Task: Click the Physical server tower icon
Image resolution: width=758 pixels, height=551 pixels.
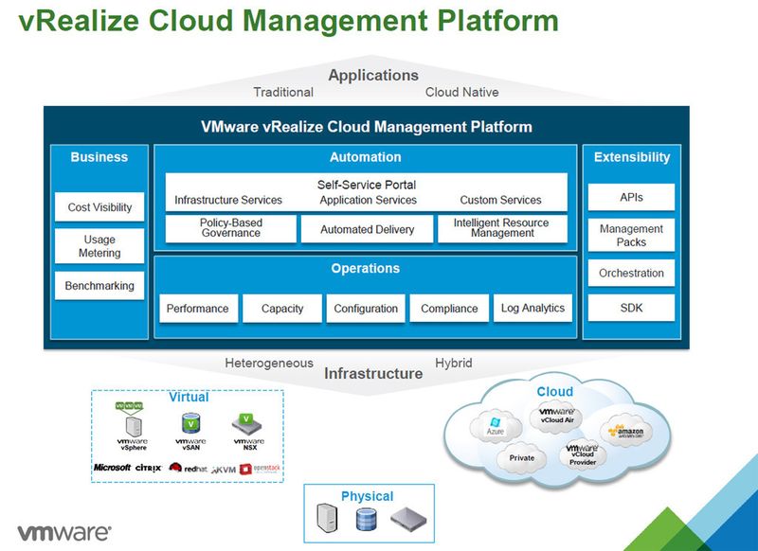Action: [x=327, y=517]
